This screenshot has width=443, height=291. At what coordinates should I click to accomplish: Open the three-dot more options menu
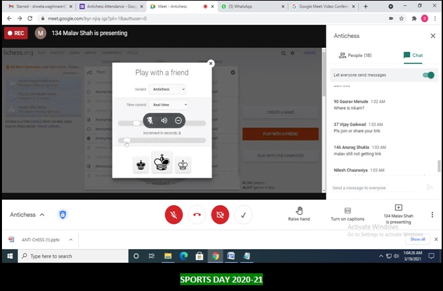click(432, 215)
